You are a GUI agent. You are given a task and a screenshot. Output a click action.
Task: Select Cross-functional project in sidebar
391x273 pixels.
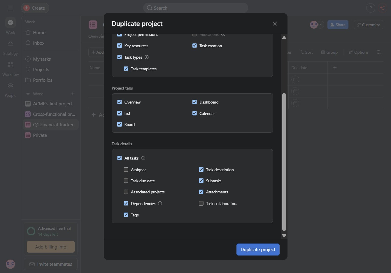[51, 114]
